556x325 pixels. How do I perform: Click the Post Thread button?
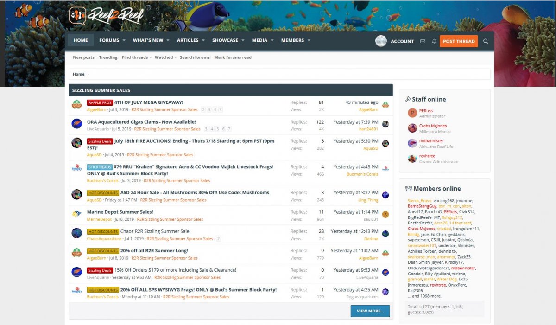tap(459, 41)
